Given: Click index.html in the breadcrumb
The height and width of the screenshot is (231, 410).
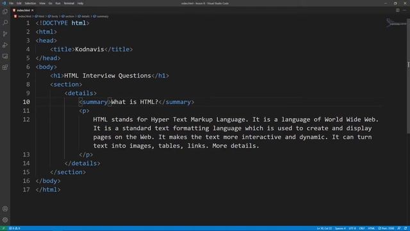Looking at the screenshot, I should point(24,16).
